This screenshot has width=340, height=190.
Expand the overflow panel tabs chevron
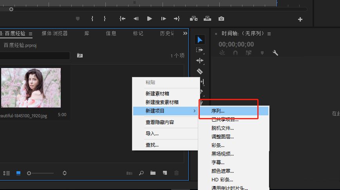185,34
